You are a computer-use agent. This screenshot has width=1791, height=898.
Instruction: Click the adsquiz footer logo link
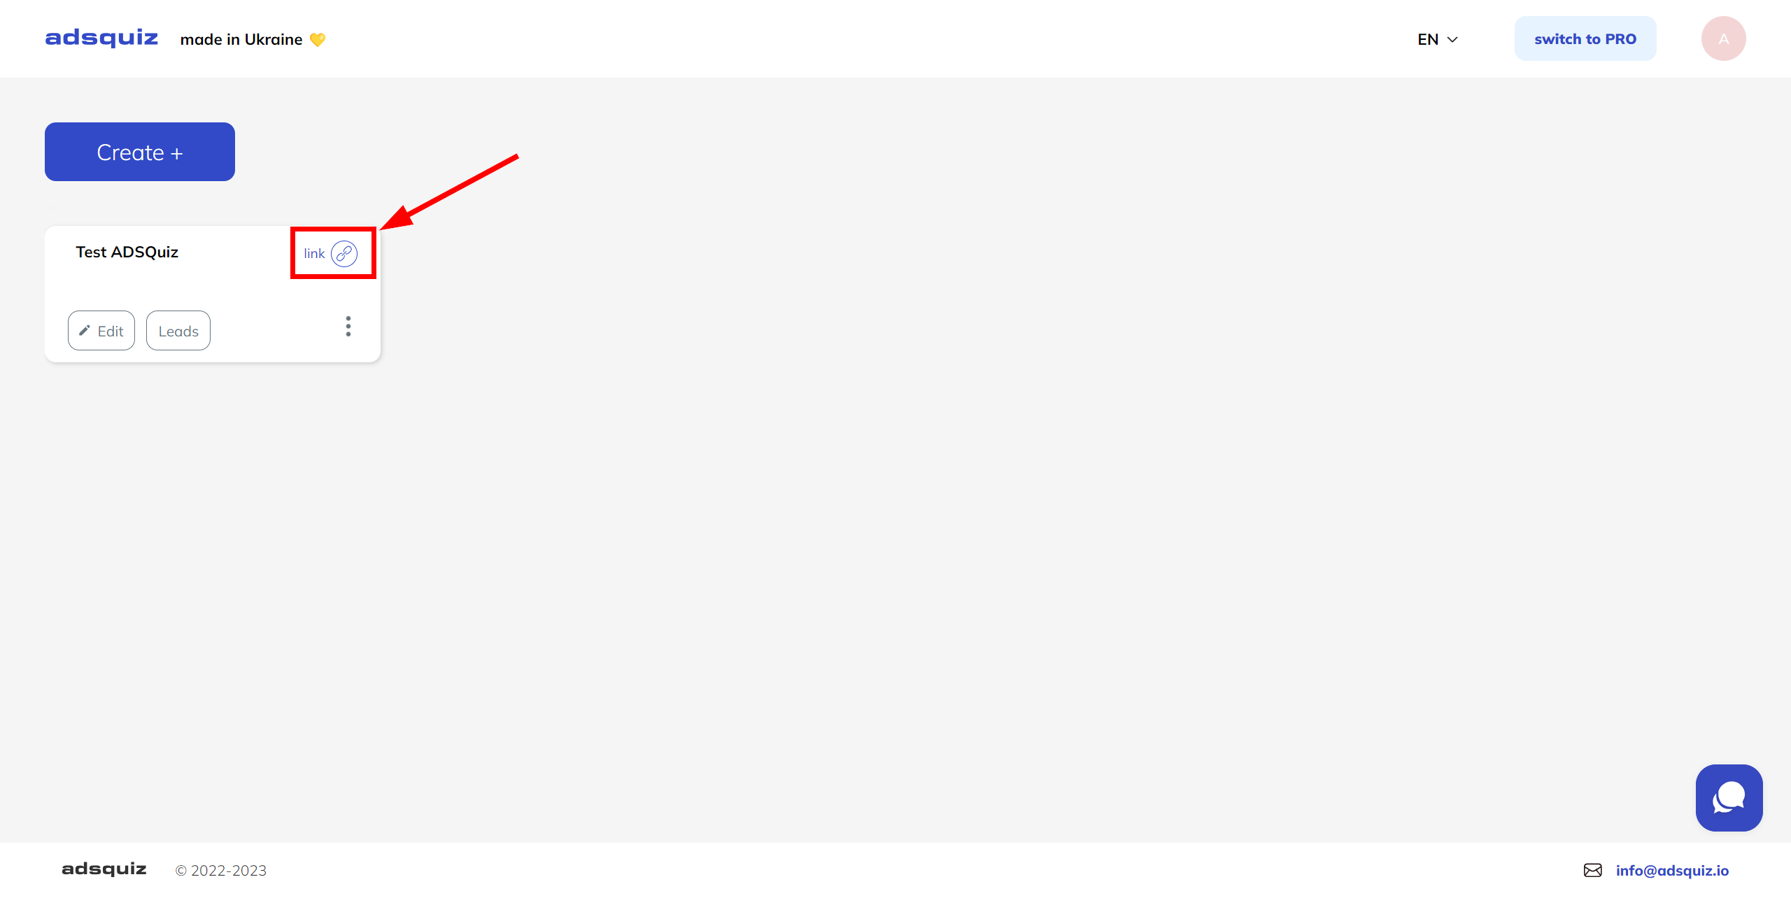[103, 868]
